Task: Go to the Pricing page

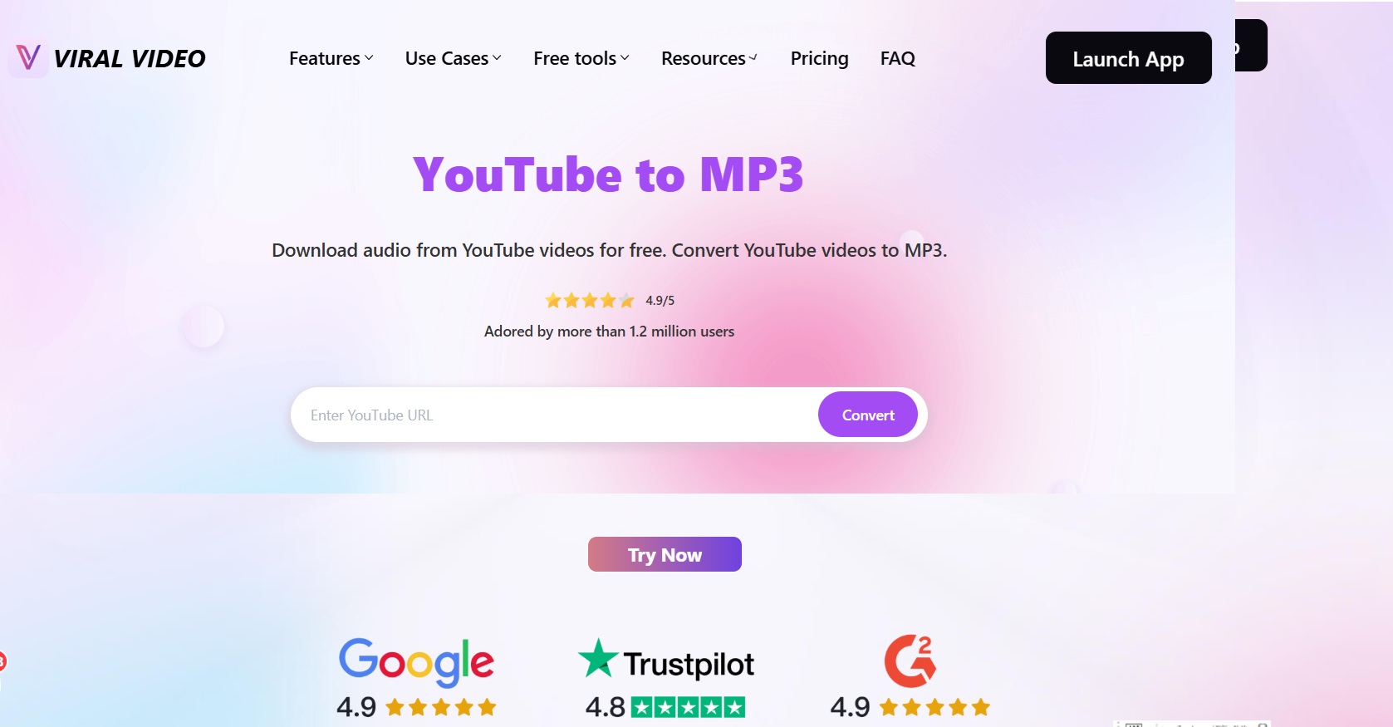Action: tap(820, 58)
